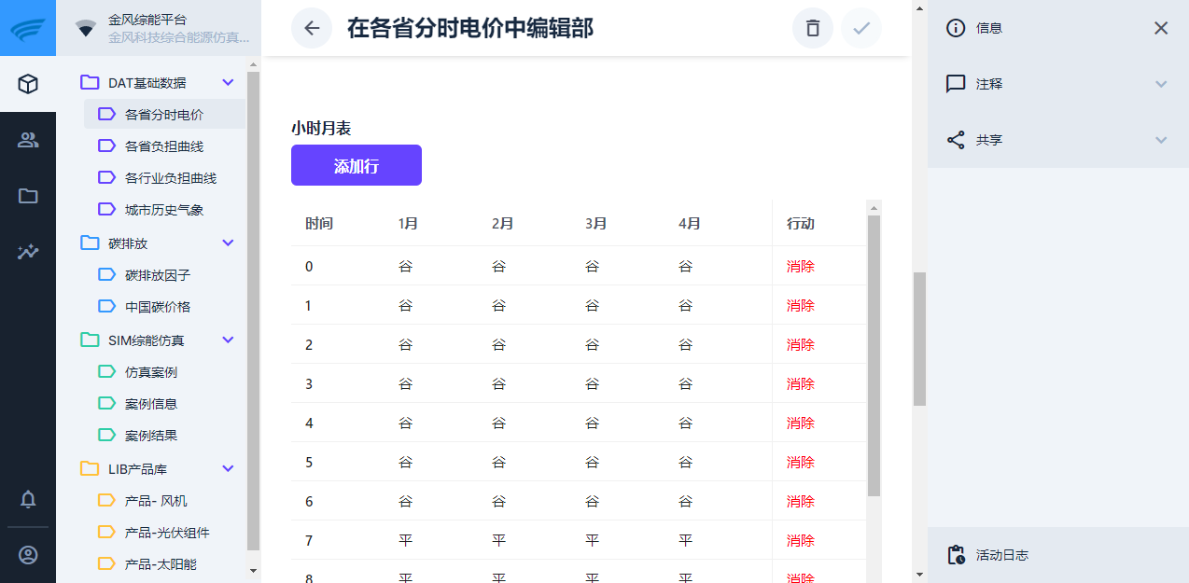This screenshot has height=583, width=1189.
Task: Open the analytics sparkle chart icon
Action: (x=28, y=252)
